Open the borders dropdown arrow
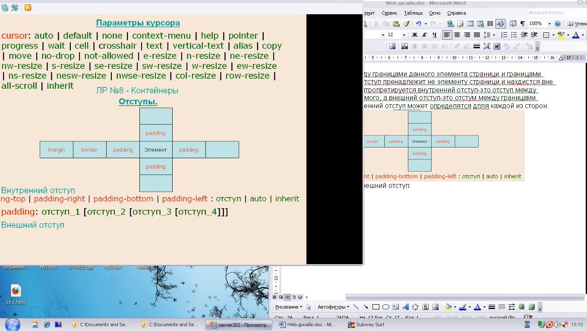The width and height of the screenshot is (587, 331). 553,35
